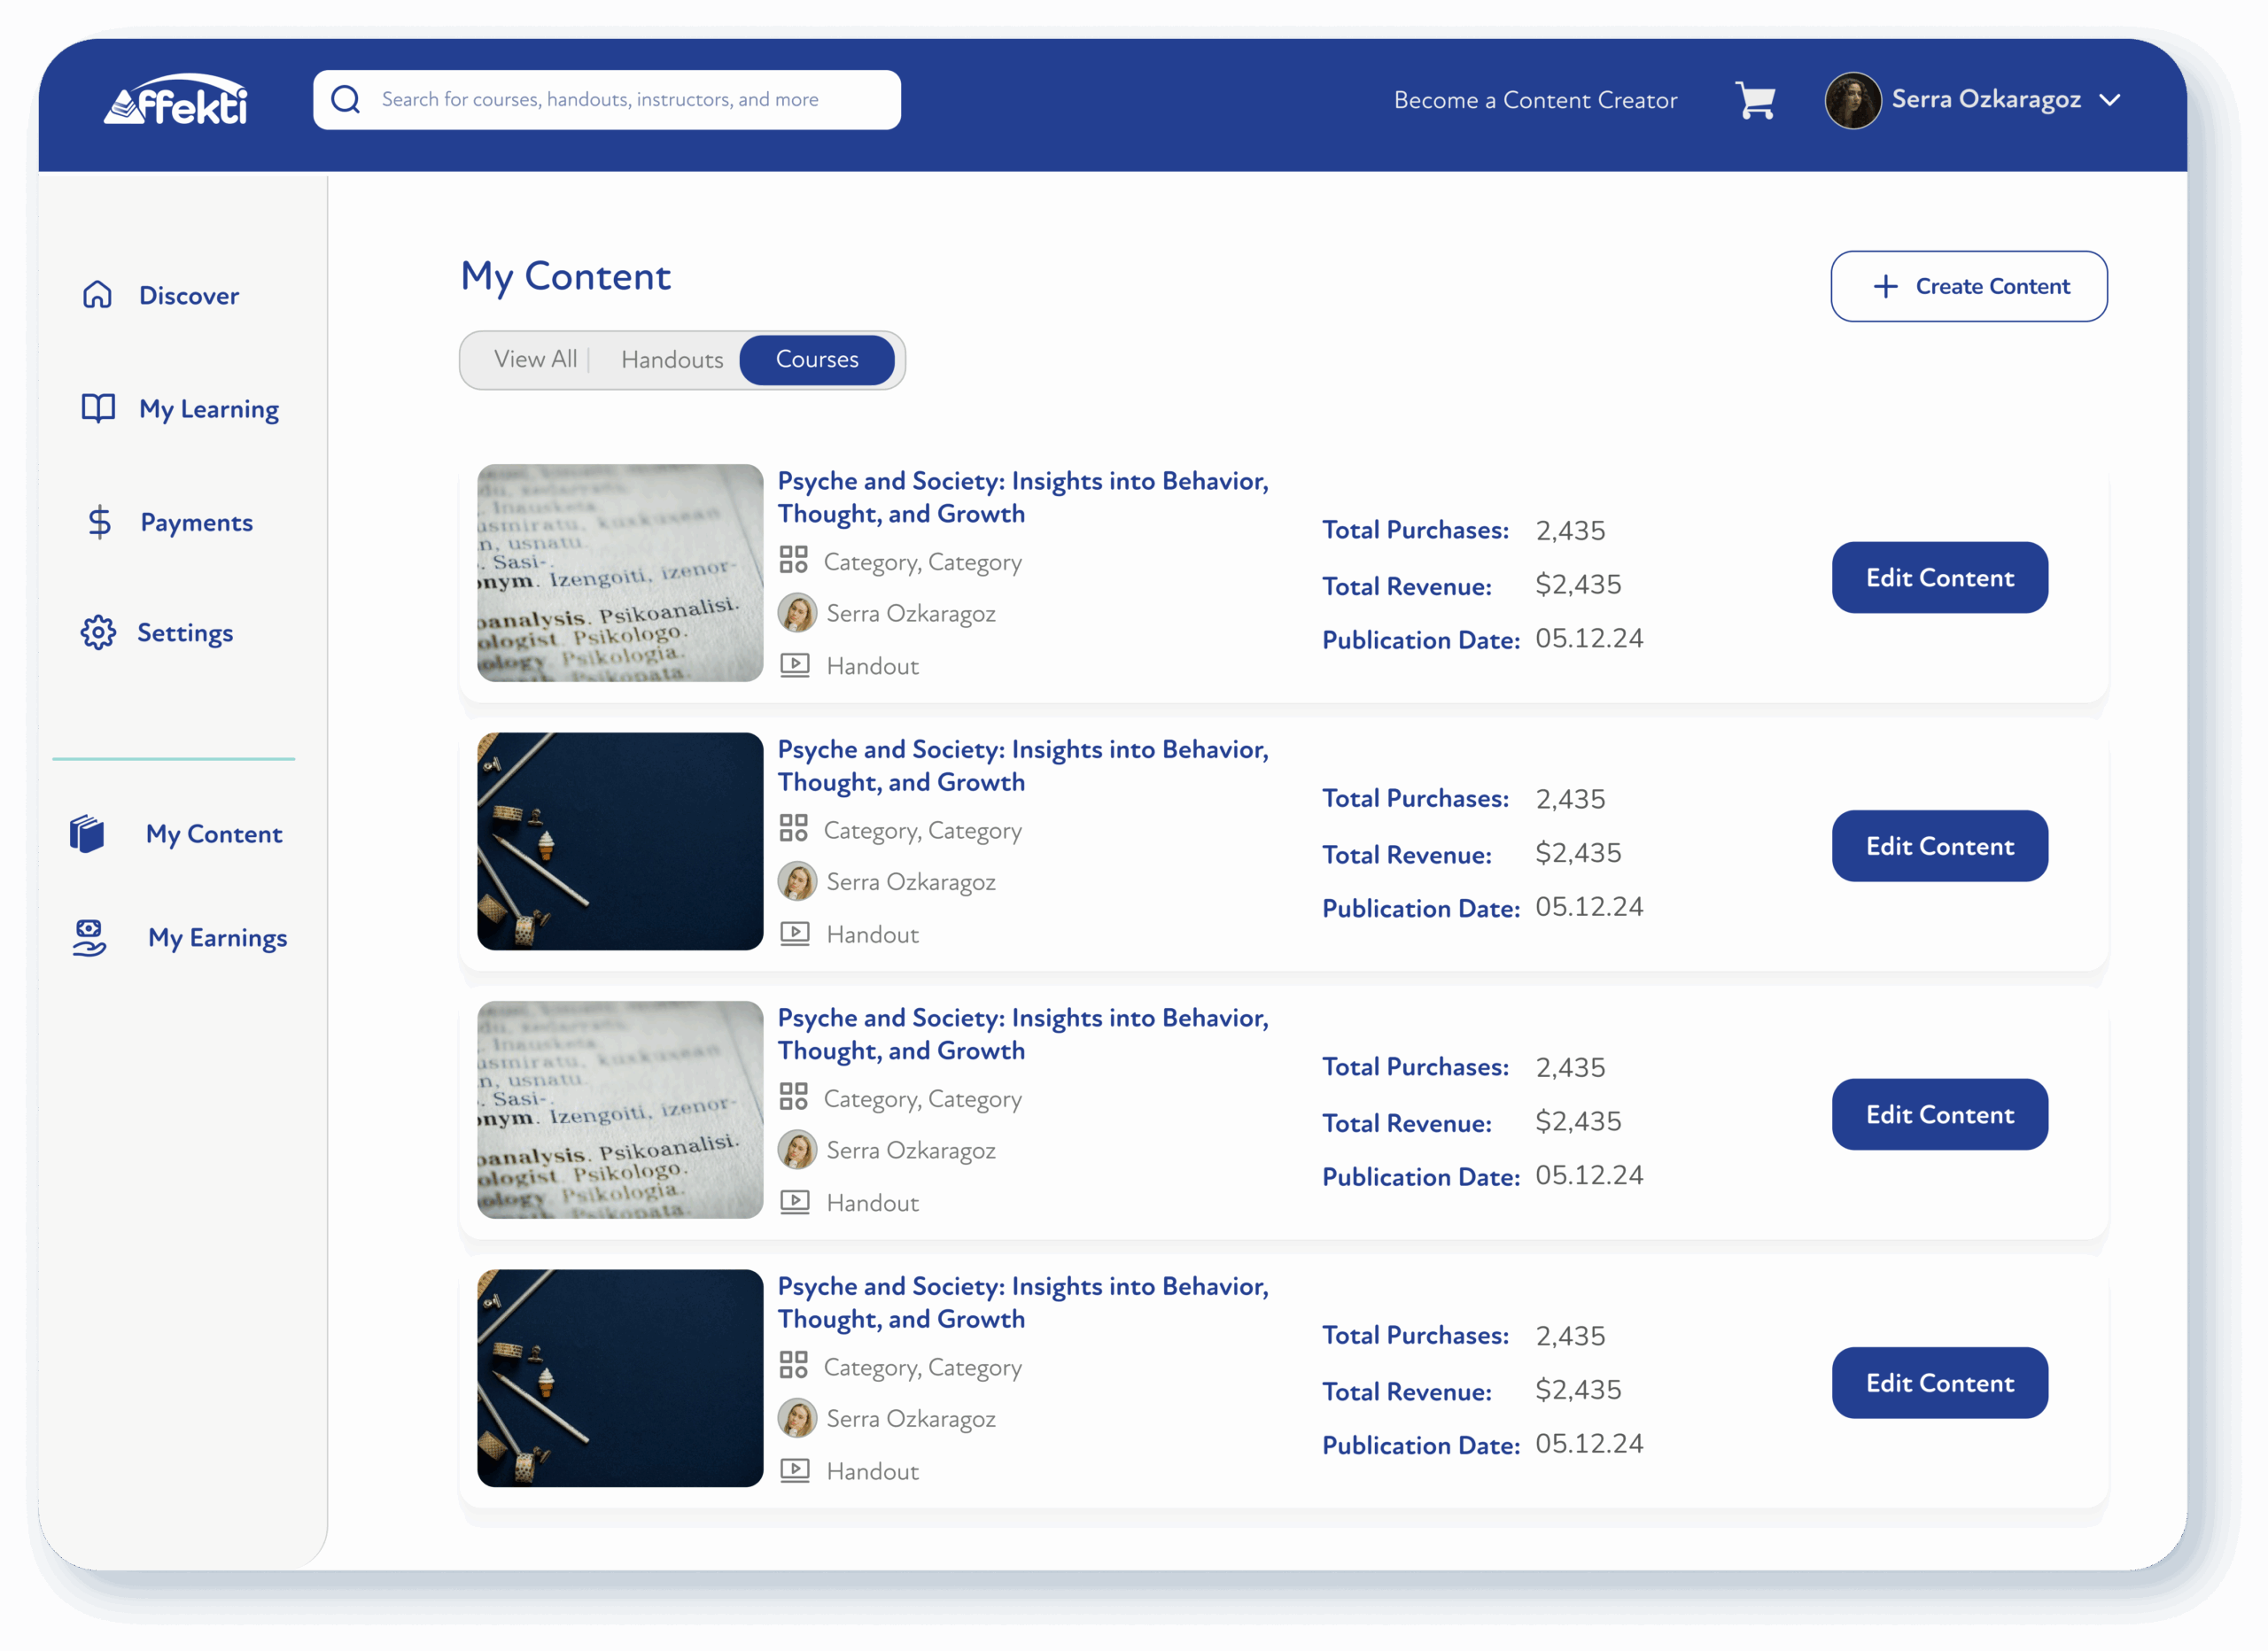This screenshot has width=2268, height=1651.
Task: Click the My Content page heading
Action: (x=566, y=277)
